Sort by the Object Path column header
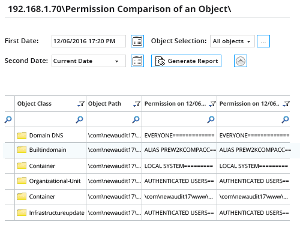 104,104
